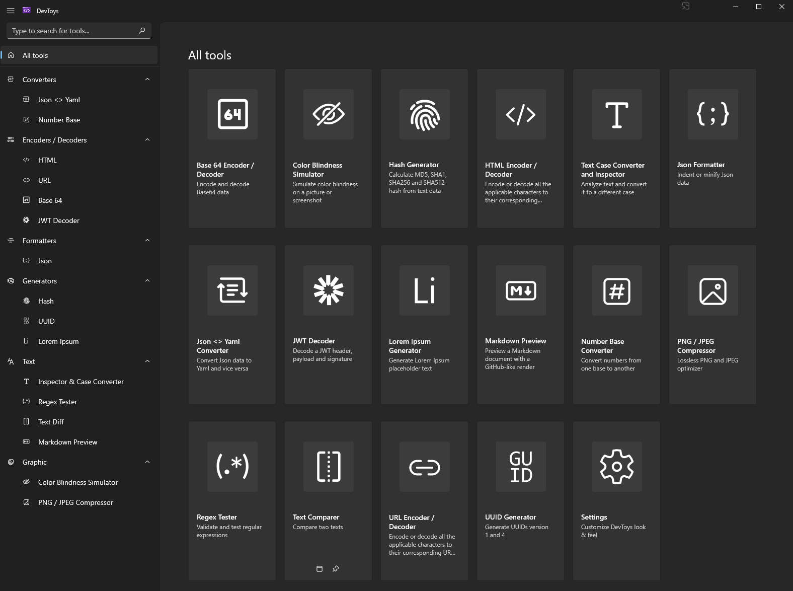
Task: Click the Regex Tester tile icon
Action: click(232, 467)
